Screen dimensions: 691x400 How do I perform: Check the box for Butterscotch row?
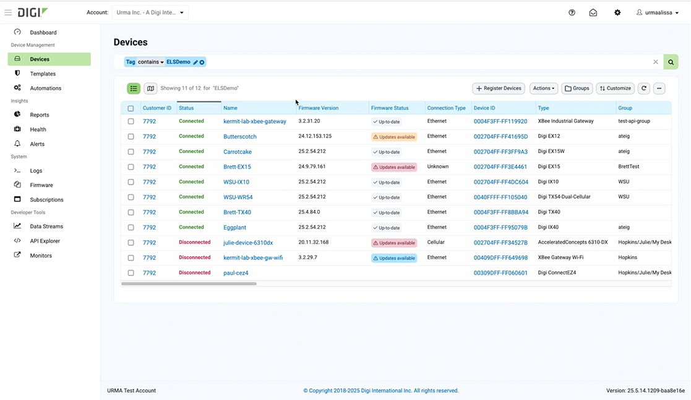131,136
